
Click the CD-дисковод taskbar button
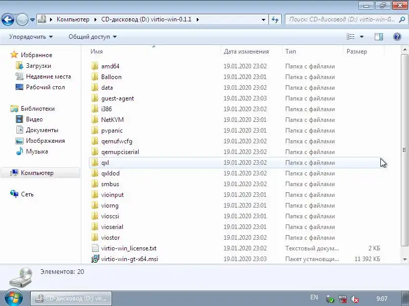(71, 298)
